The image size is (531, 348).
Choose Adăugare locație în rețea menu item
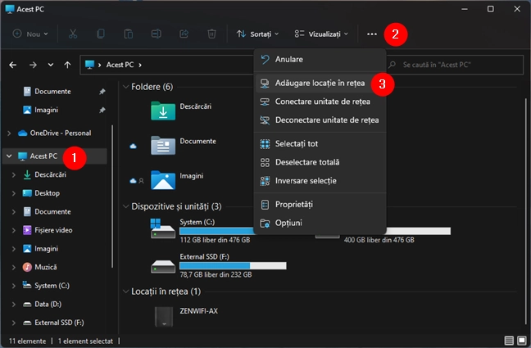tap(320, 84)
